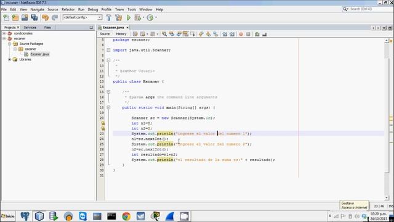This screenshot has width=394, height=222.
Task: Click the New Project toolbar icon
Action: pyautogui.click(x=15, y=17)
